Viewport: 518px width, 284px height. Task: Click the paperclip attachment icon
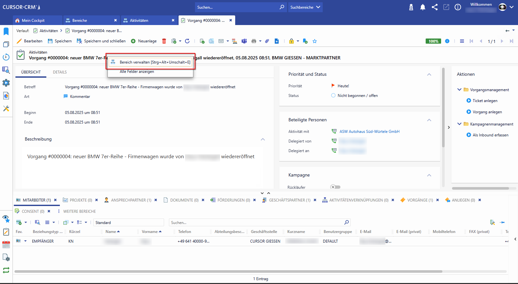point(267,41)
